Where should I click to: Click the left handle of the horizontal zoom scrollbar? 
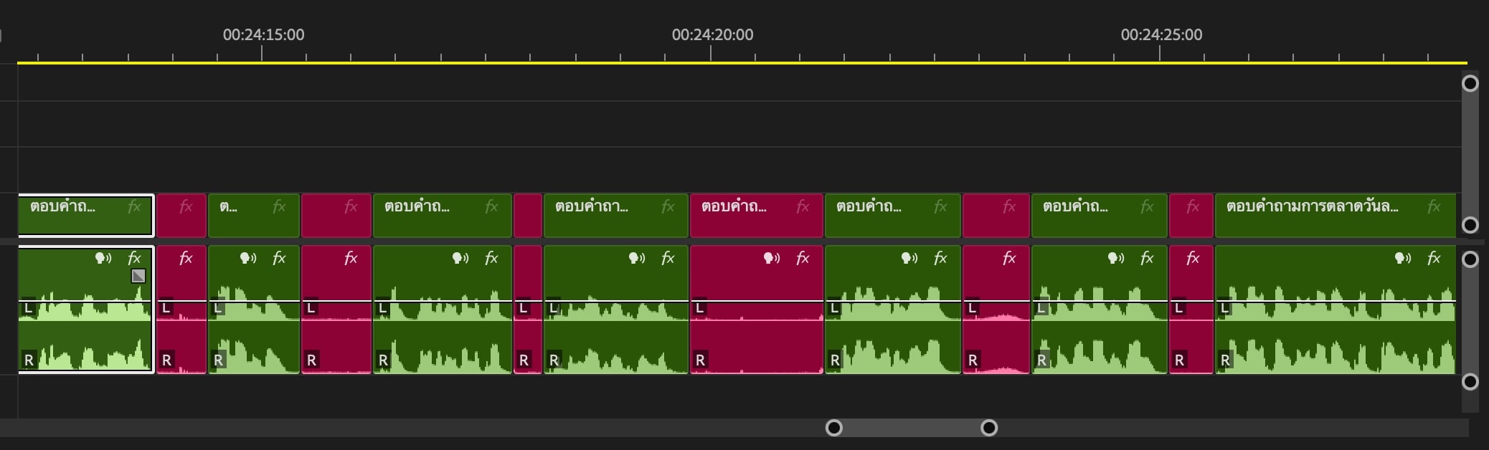833,428
